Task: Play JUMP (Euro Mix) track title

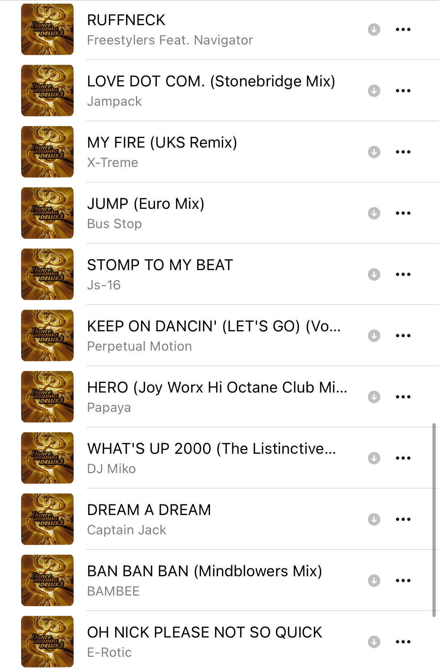Action: click(x=145, y=204)
